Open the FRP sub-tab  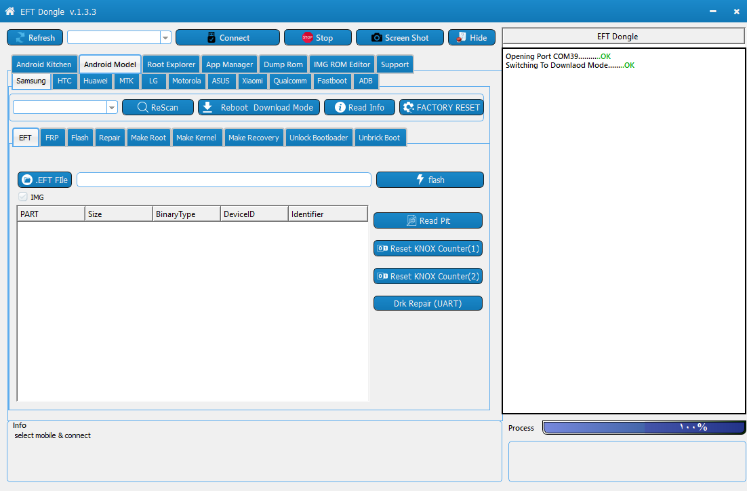click(x=52, y=137)
